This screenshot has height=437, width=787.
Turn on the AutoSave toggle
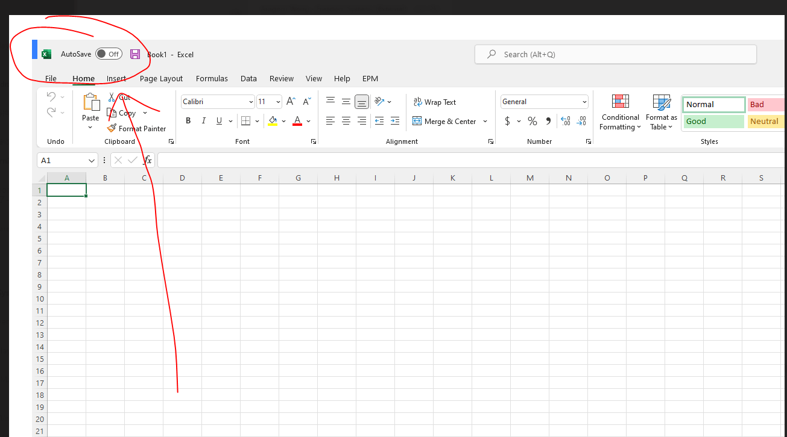tap(109, 54)
